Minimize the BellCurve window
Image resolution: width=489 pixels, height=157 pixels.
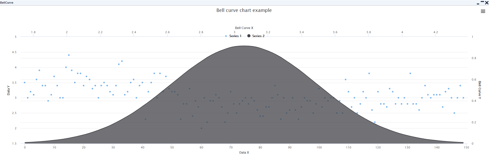click(x=478, y=3)
